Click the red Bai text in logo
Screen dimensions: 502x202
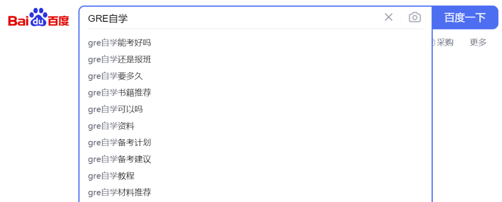(18, 21)
